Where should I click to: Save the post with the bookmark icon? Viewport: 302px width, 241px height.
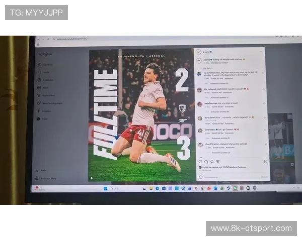click(x=265, y=162)
